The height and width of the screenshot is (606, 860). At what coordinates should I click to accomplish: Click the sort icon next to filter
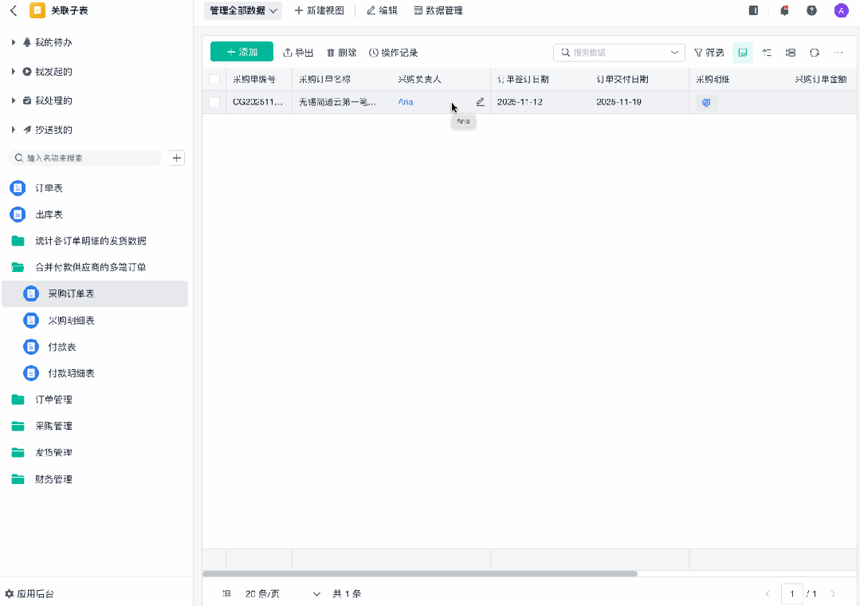pyautogui.click(x=767, y=53)
